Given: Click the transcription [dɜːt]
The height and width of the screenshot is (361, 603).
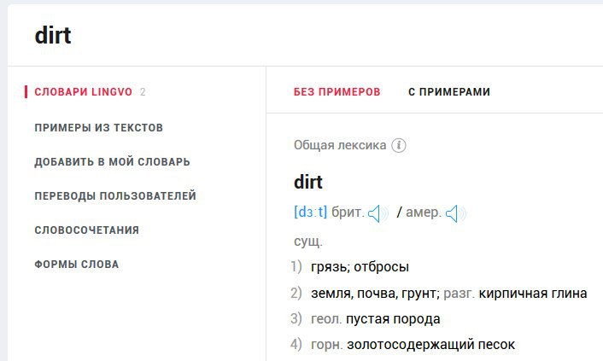Looking at the screenshot, I should 310,212.
